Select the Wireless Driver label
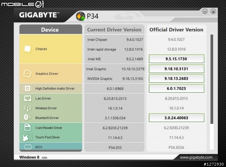This screenshot has height=167, width=226. tap(46, 108)
